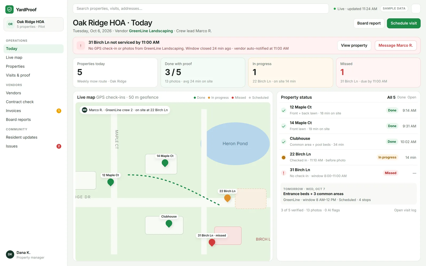Click the Properties today summary card
Screen dimensions: 426x266
click(115, 73)
